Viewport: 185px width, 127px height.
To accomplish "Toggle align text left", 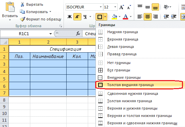I will [140, 17].
